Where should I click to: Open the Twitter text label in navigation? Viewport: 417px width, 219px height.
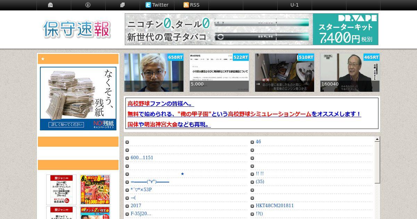coord(160,5)
